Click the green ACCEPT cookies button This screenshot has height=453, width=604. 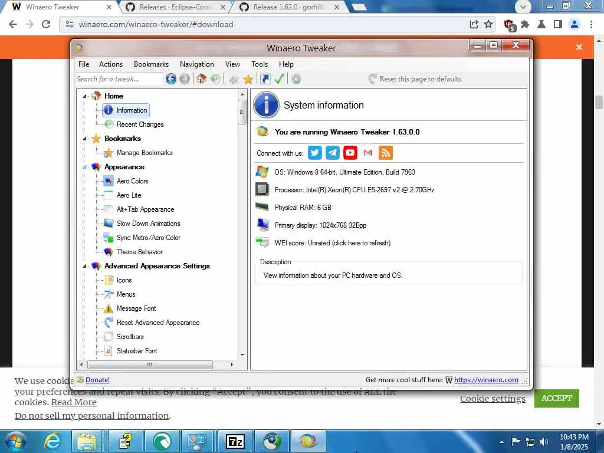click(557, 398)
